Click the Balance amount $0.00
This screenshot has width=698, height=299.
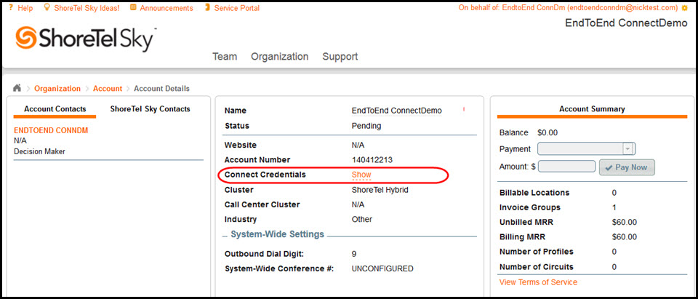[547, 132]
